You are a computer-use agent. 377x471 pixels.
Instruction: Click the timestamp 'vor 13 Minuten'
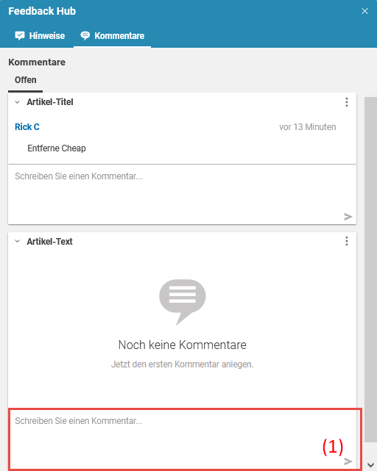click(x=308, y=127)
